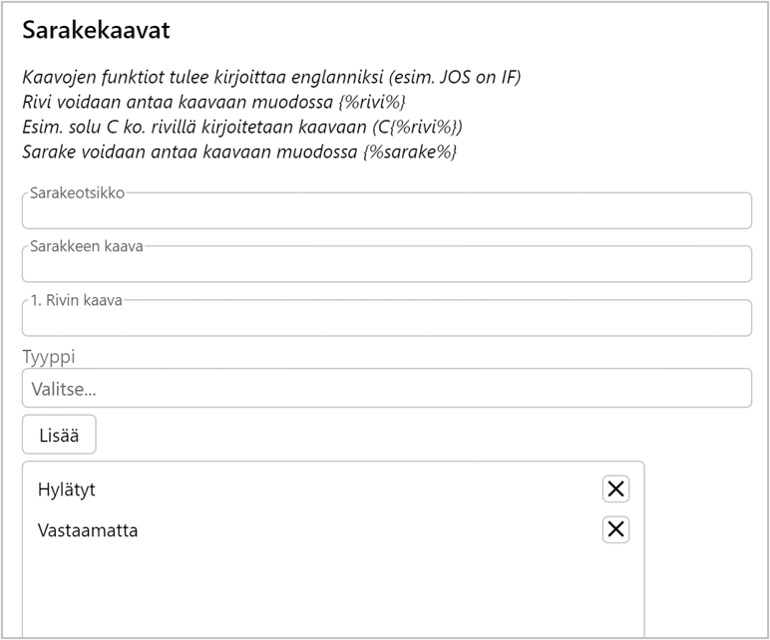Click the Sarakekaavat heading
The height and width of the screenshot is (640, 770).
tap(96, 30)
